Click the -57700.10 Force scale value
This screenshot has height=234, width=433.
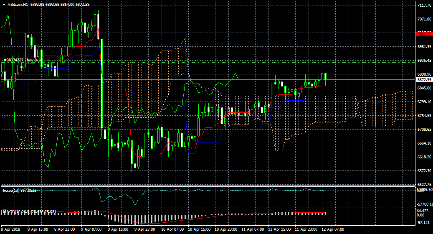pos(424,203)
